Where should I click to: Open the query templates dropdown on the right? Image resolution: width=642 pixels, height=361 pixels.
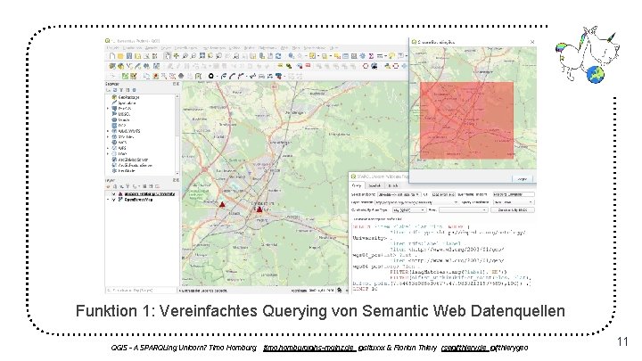(514, 202)
